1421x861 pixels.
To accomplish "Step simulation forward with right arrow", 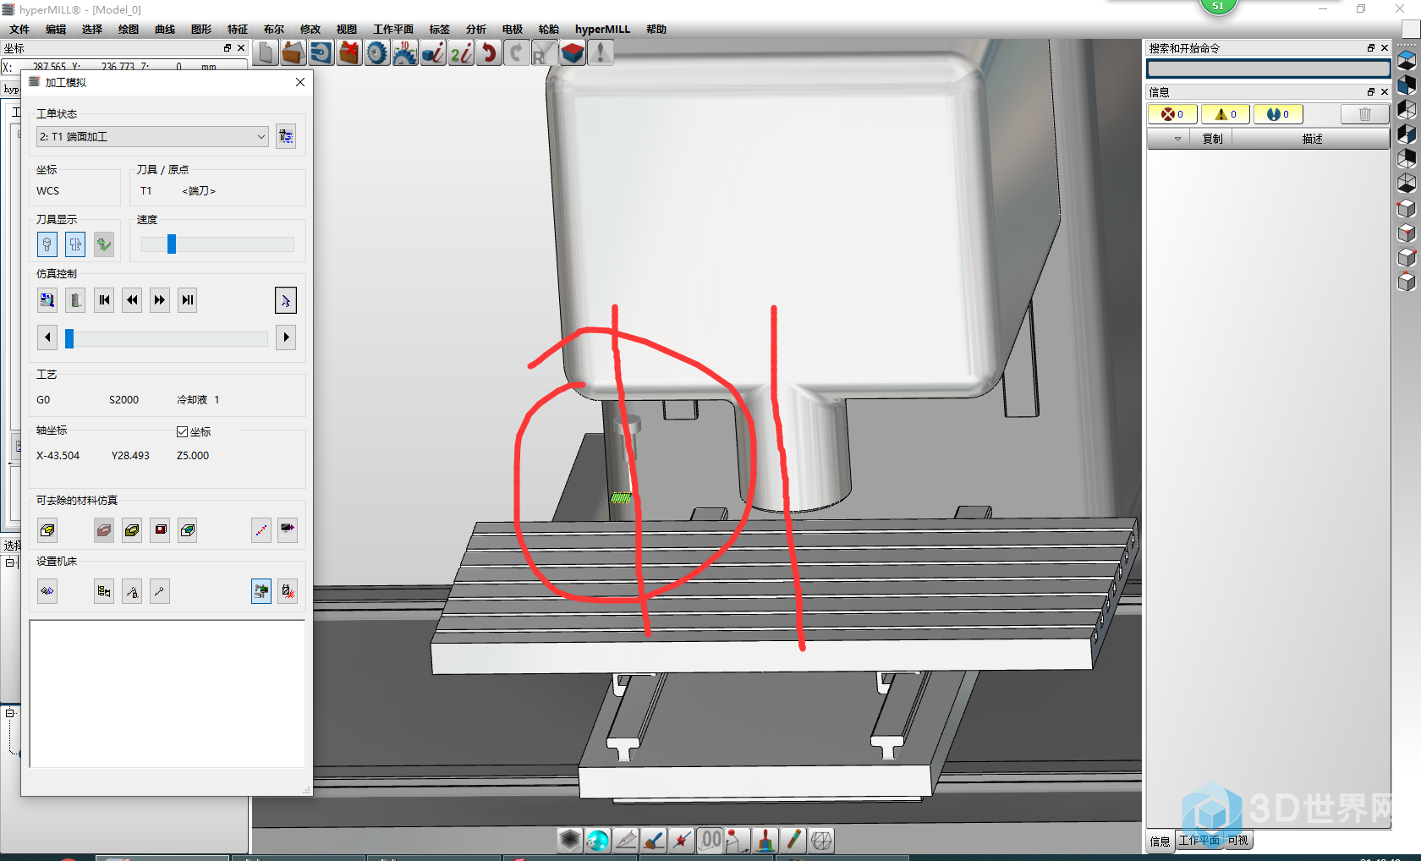I will [286, 337].
